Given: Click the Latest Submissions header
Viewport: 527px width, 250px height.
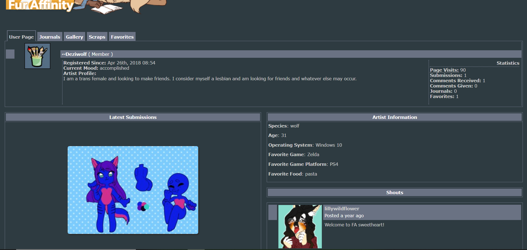Looking at the screenshot, I should click(133, 117).
